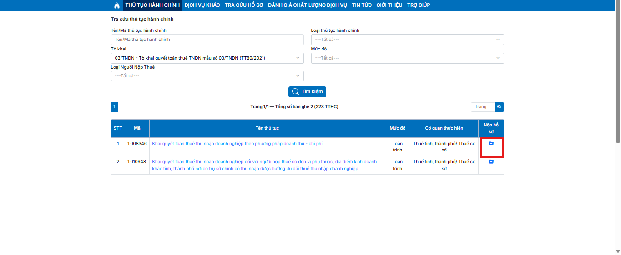The width and height of the screenshot is (621, 255).
Task: Expand the Tờ khai dropdown
Action: (x=207, y=58)
